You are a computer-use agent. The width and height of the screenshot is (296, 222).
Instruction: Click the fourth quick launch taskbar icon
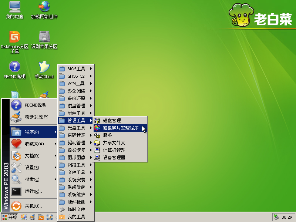click(x=50, y=217)
